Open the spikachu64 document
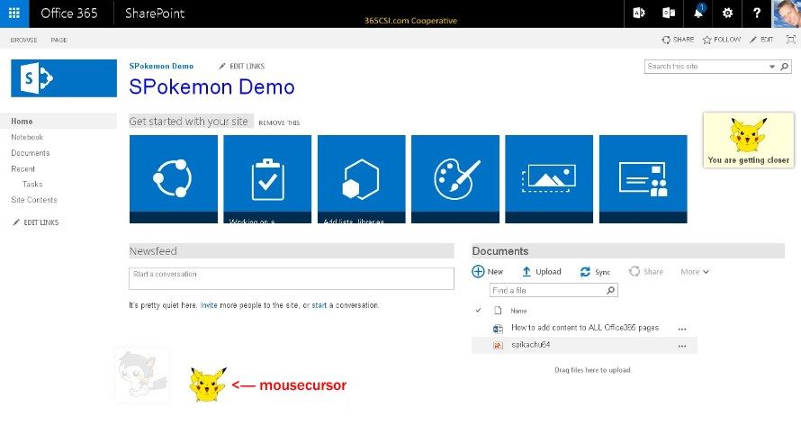This screenshot has width=801, height=444. pyautogui.click(x=531, y=345)
